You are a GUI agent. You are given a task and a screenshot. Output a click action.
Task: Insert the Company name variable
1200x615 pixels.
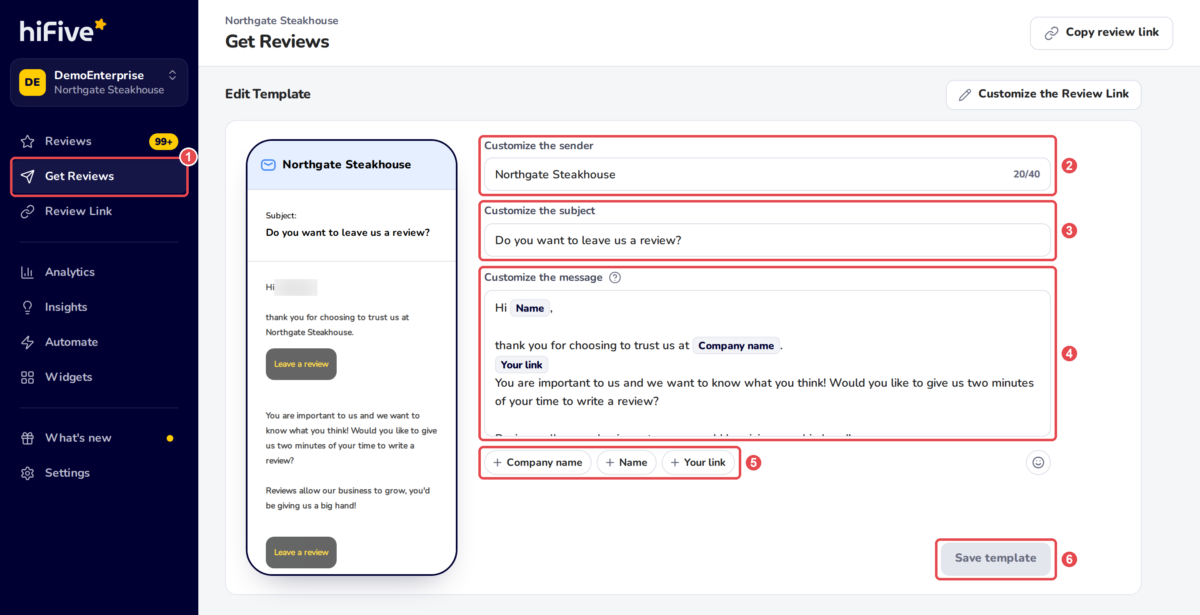tap(537, 462)
